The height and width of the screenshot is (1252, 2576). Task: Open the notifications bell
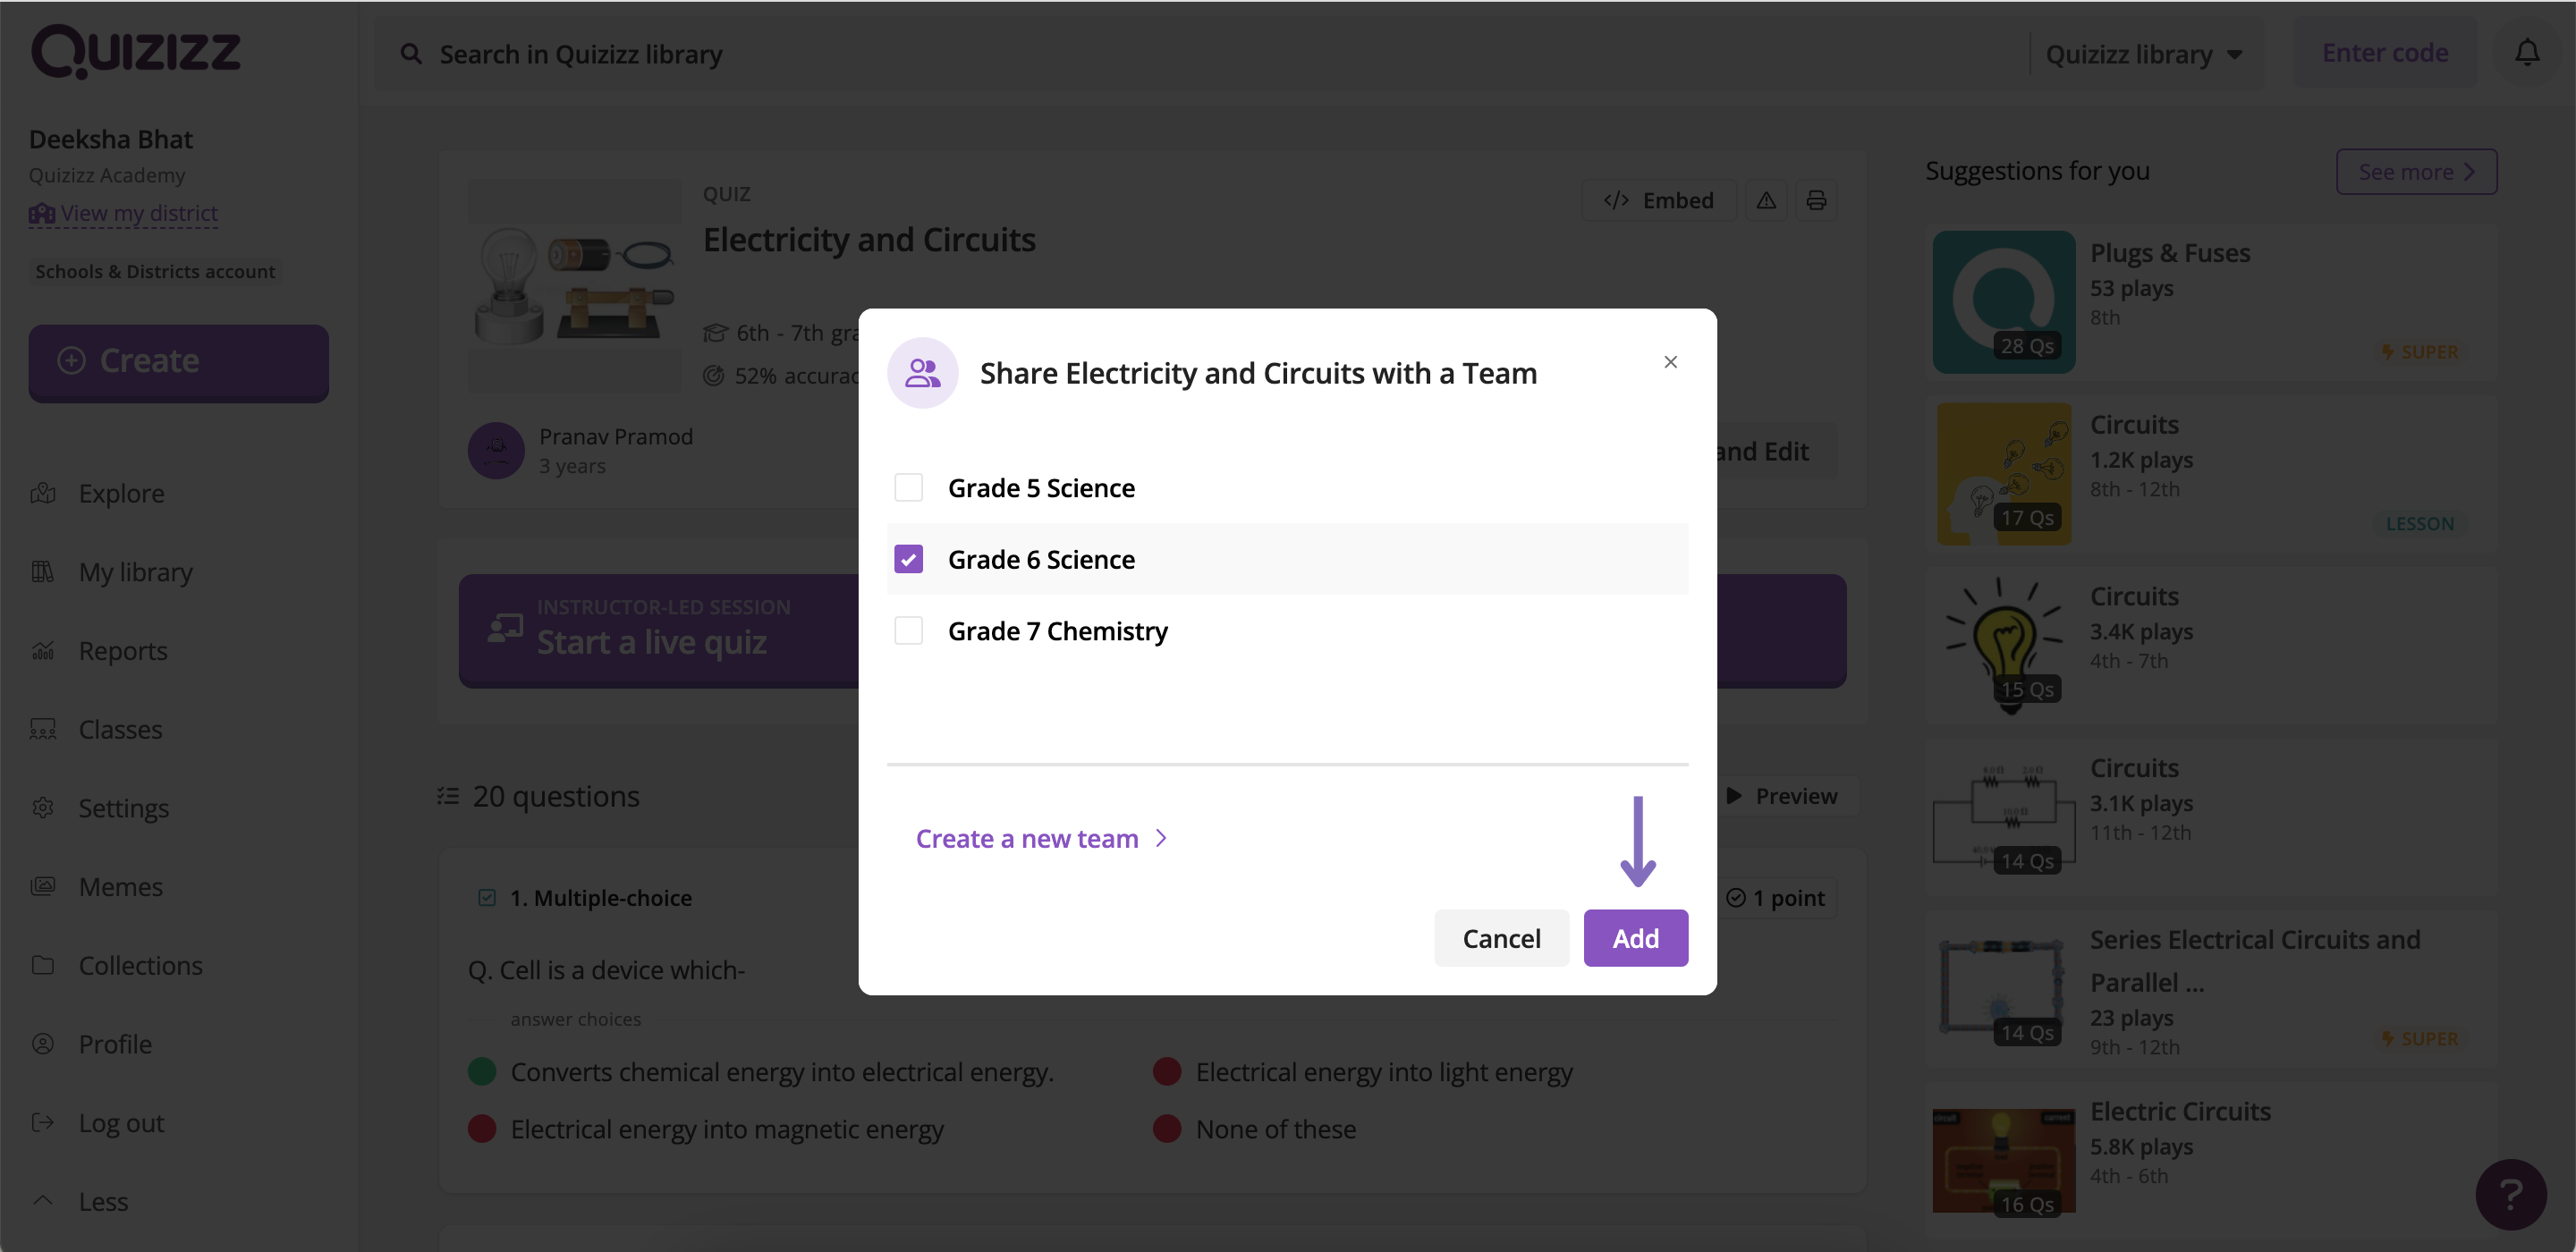[2526, 52]
